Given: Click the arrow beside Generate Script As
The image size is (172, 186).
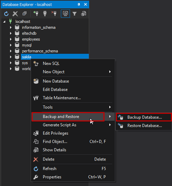Looking at the screenshot, I should pos(110,125).
